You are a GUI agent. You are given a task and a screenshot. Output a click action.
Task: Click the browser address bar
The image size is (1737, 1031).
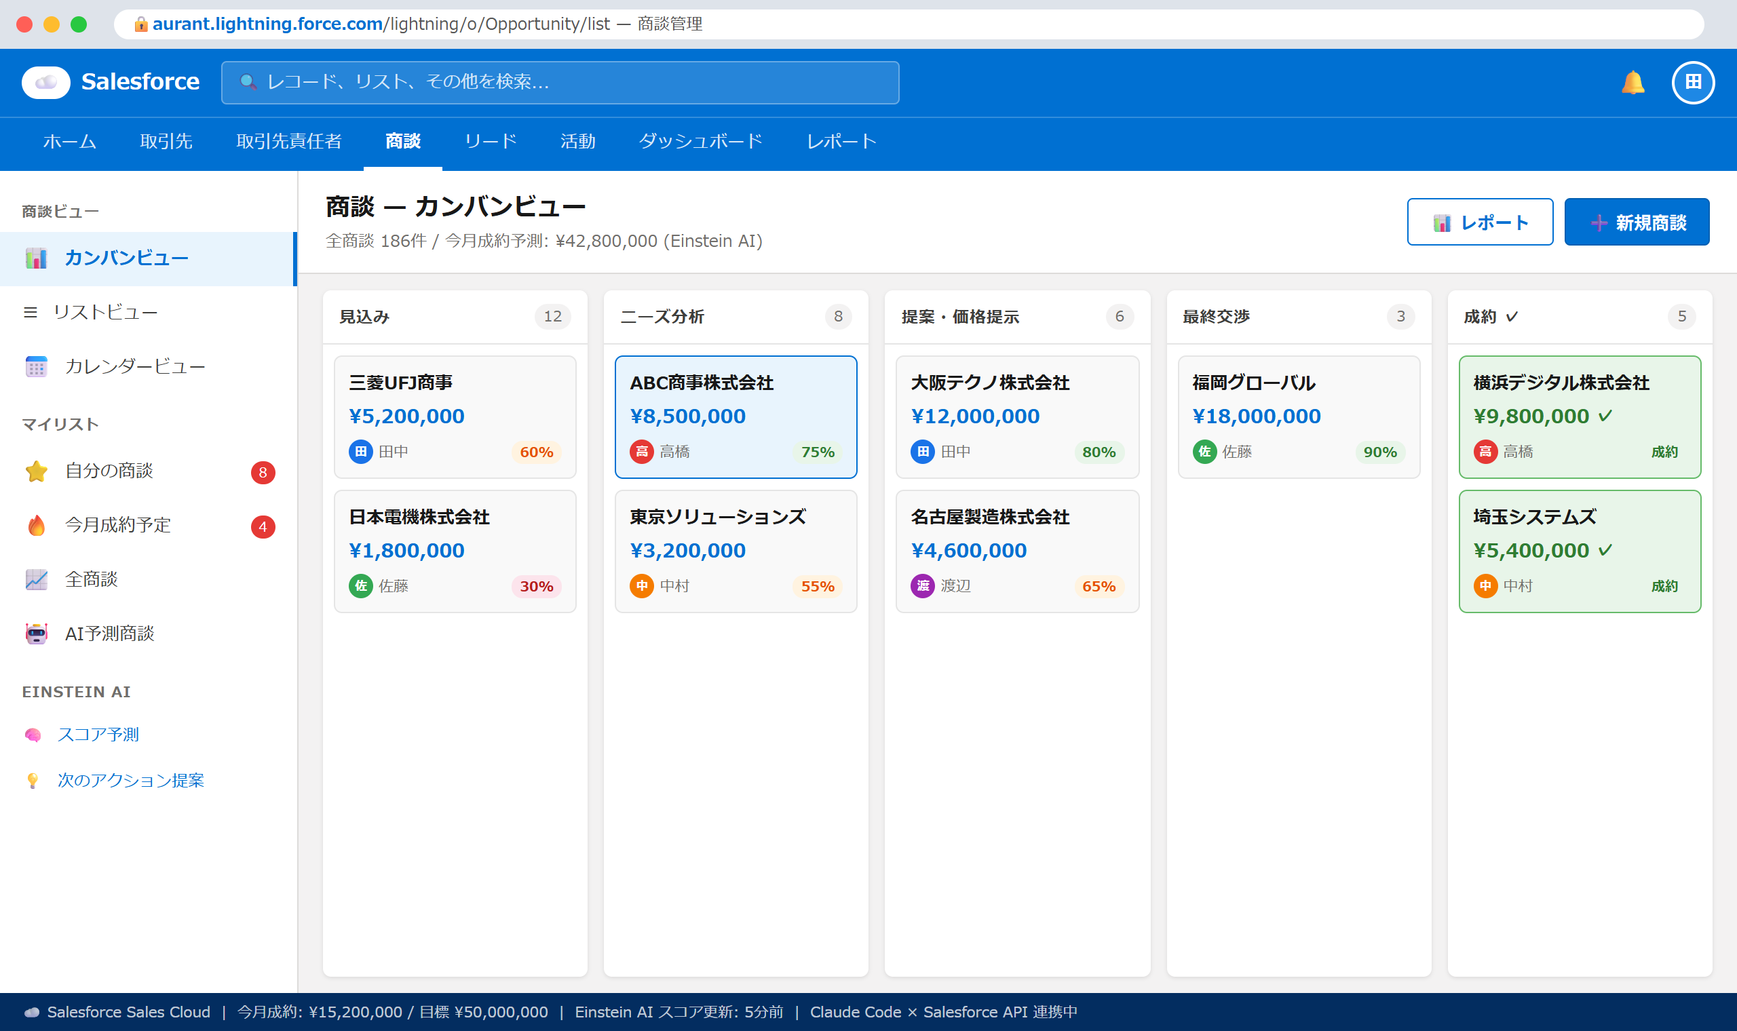tap(909, 24)
